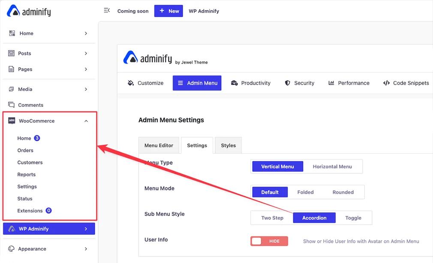The width and height of the screenshot is (433, 263).
Task: Expand the Appearance menu chevron
Action: pos(86,249)
